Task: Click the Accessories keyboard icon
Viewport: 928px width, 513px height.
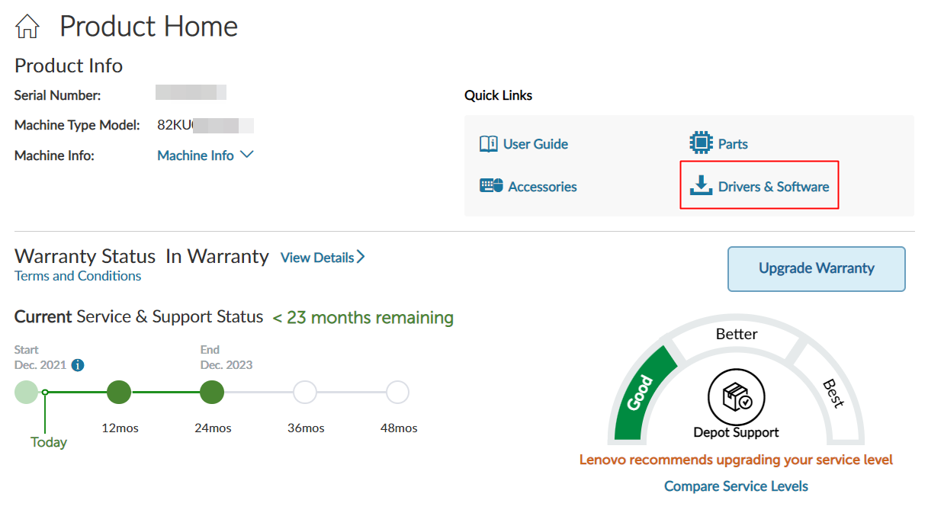Action: (491, 186)
